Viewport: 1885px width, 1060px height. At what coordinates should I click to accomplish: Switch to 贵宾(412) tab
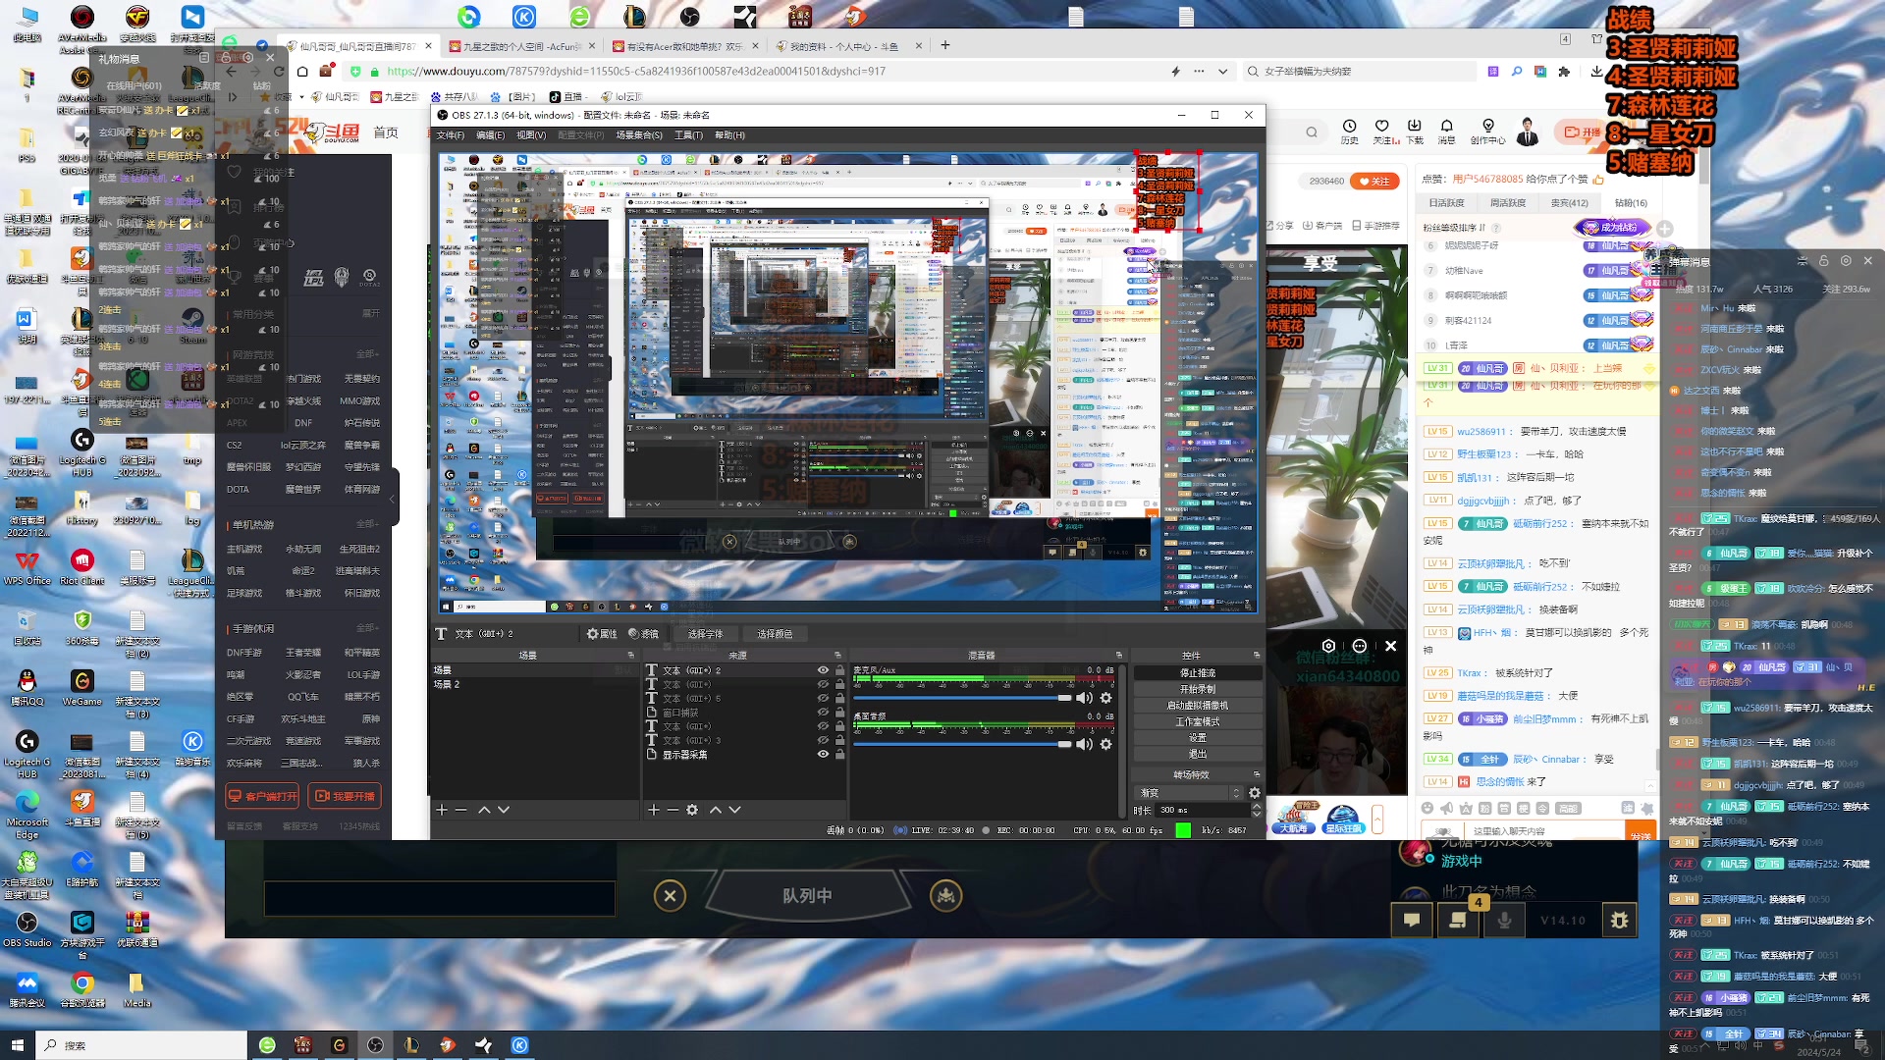click(x=1569, y=203)
